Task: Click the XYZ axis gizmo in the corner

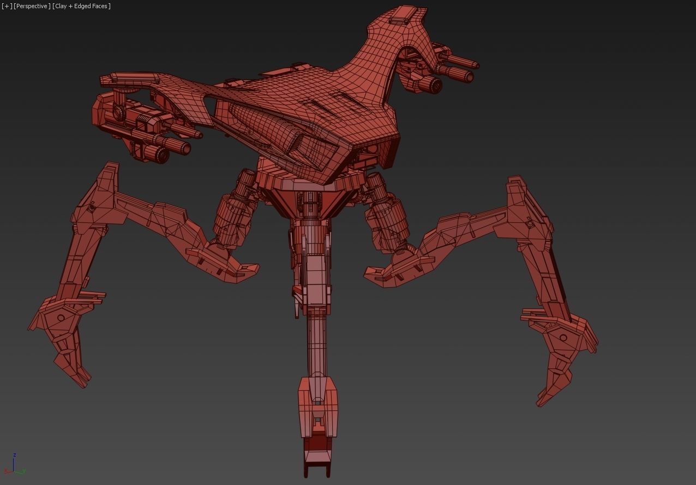Action: 14,464
